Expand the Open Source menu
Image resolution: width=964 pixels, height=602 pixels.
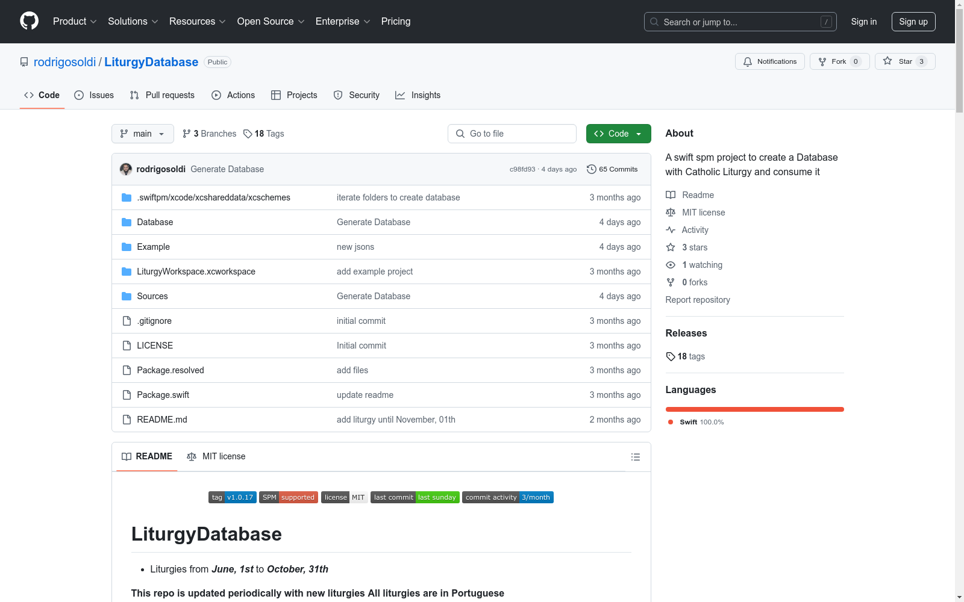pyautogui.click(x=271, y=21)
